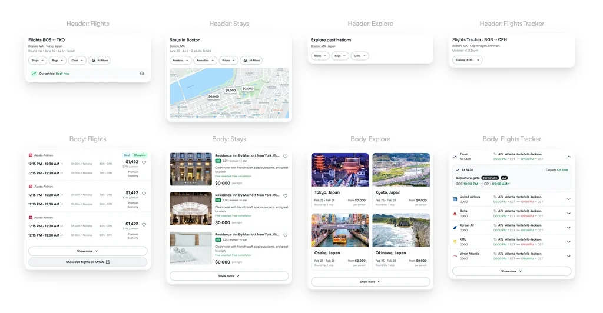Click the Flights Tracker : BOS ↔ CPH title
This screenshot has width=603, height=313.
point(479,39)
